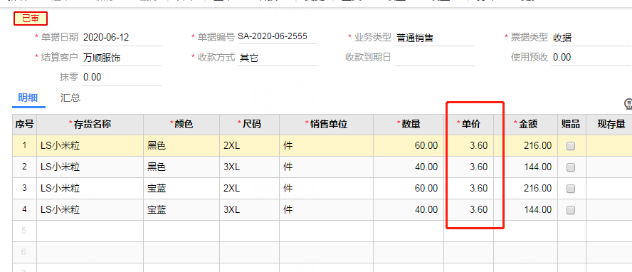Click the 现存量 column header
Screen dimensions: 632x272
coord(609,125)
